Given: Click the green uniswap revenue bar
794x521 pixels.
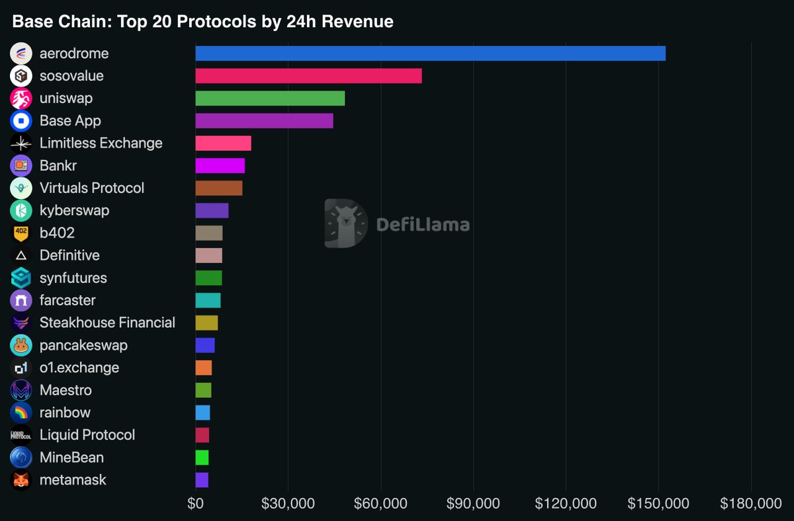Looking at the screenshot, I should pyautogui.click(x=270, y=99).
